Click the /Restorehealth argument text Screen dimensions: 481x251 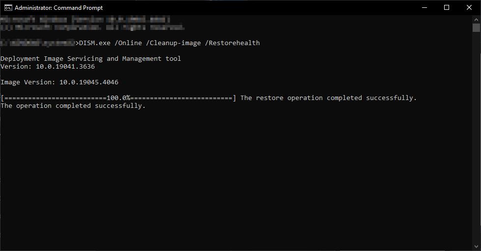click(x=234, y=43)
